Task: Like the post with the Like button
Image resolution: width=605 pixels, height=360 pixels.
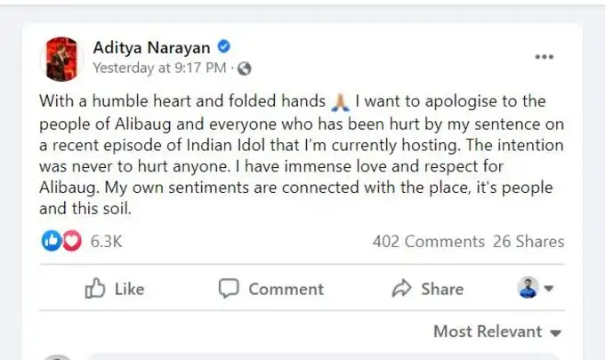Action: (114, 289)
